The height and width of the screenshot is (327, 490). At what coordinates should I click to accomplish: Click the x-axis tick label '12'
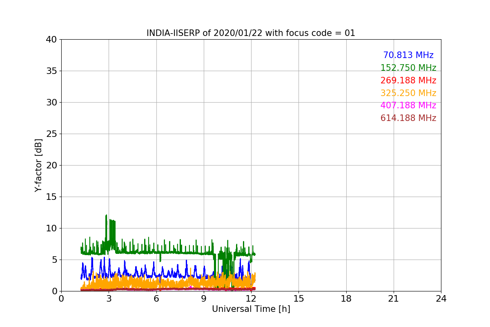coord(251,299)
